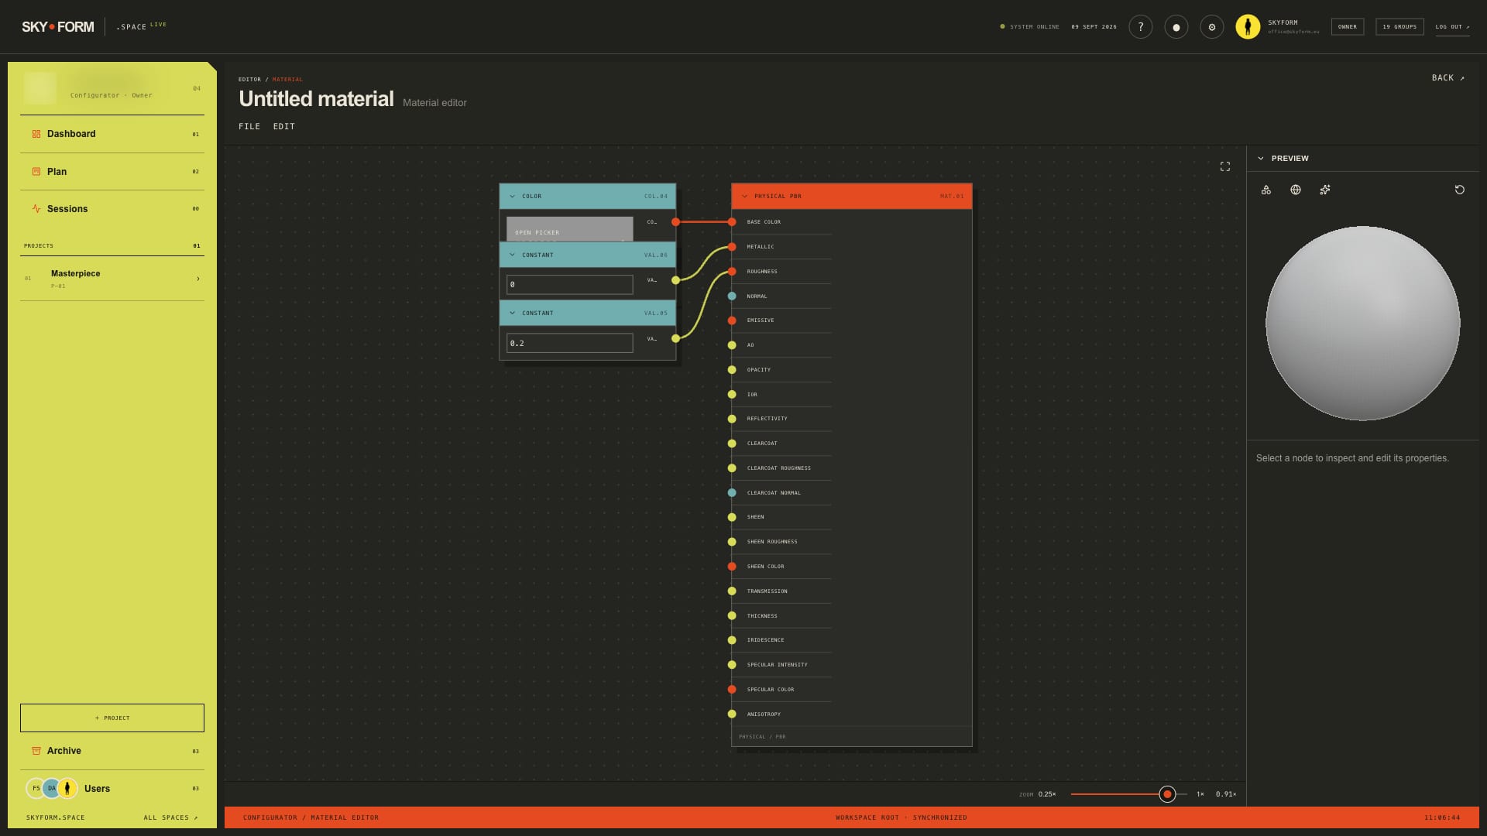The image size is (1487, 836).
Task: Collapse the Constant VAL.05 node chevron
Action: [x=512, y=313]
